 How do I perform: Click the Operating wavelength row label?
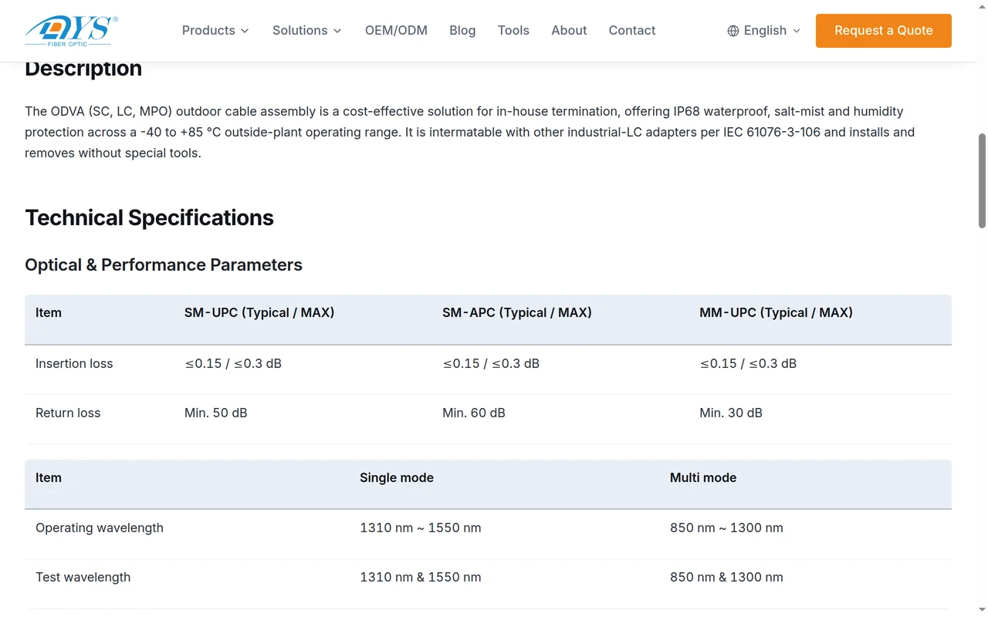[100, 528]
